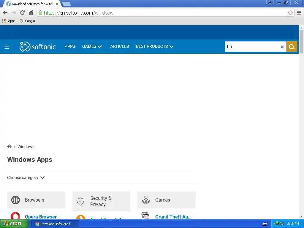Reload the Softonic page
The width and height of the screenshot is (304, 228).
(x=22, y=13)
